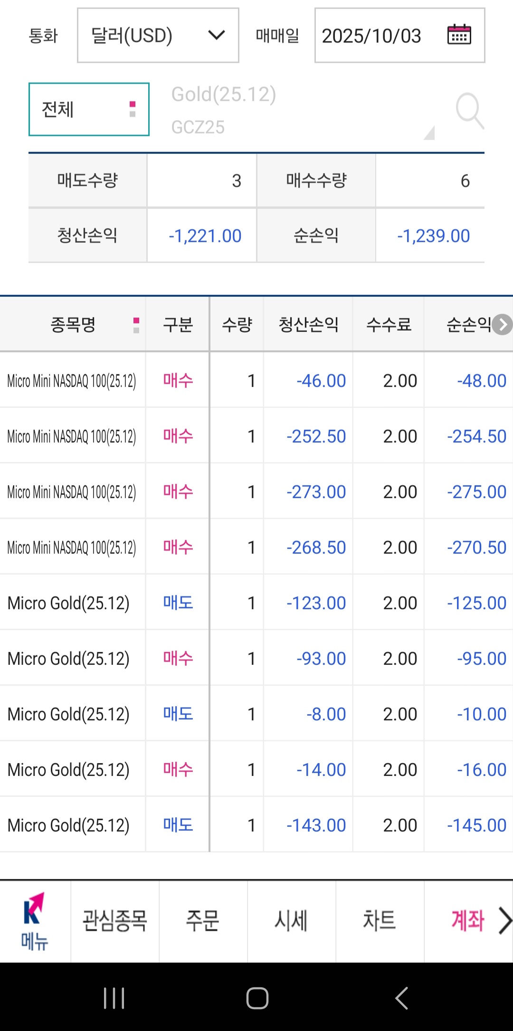Open 종목명 column options marker

tap(136, 325)
